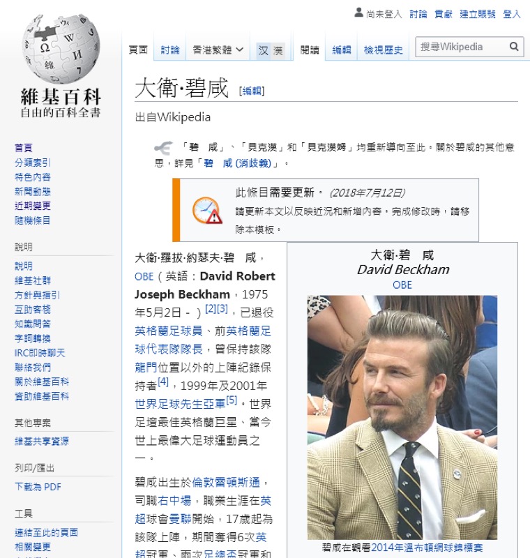Open 連結至此的頁面 in the sidebar
530x558 pixels.
coord(46,532)
